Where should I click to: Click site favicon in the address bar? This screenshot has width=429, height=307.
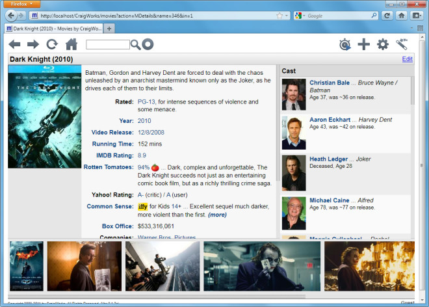tap(34, 16)
